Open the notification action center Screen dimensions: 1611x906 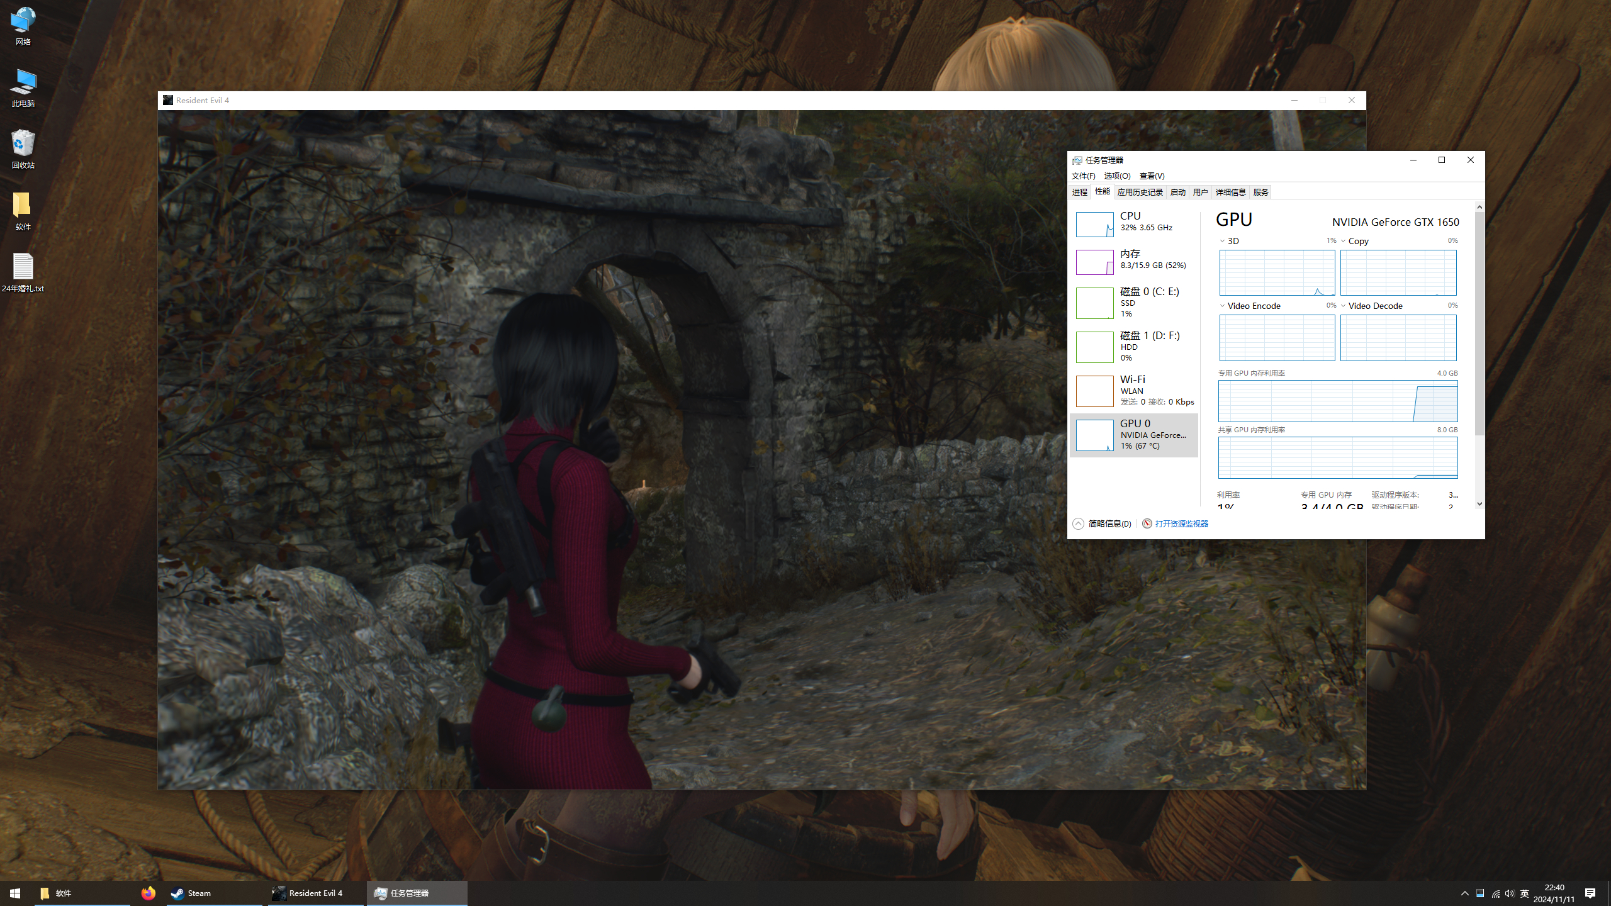[x=1590, y=893]
